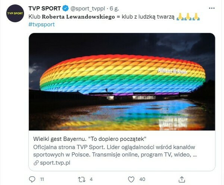Click the sport.tvp.pl domain link
The height and width of the screenshot is (185, 224).
pyautogui.click(x=55, y=163)
